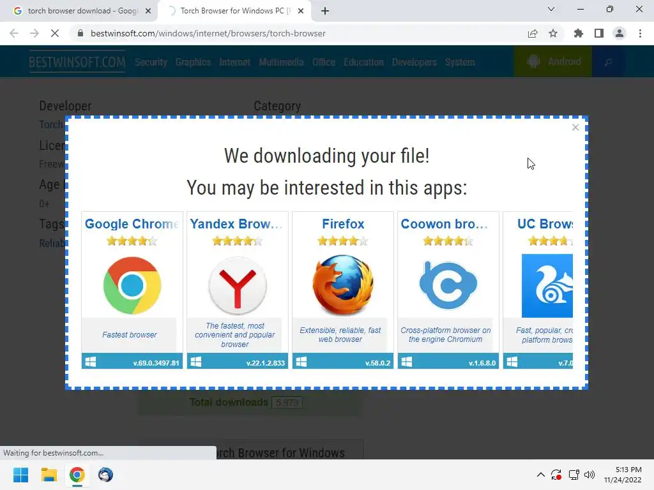Show hidden system tray icons
This screenshot has height=490, width=654.
pos(540,475)
